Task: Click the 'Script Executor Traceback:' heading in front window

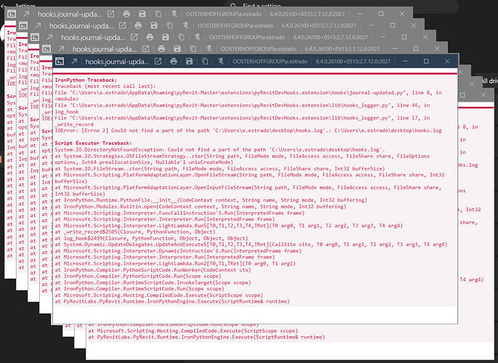Action: click(x=93, y=143)
